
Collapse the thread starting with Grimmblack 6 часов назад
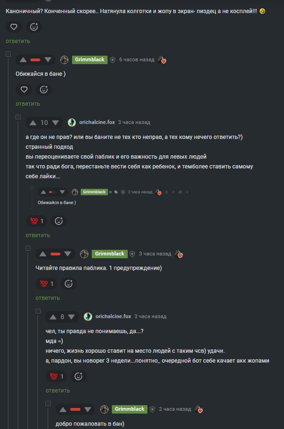8,54
